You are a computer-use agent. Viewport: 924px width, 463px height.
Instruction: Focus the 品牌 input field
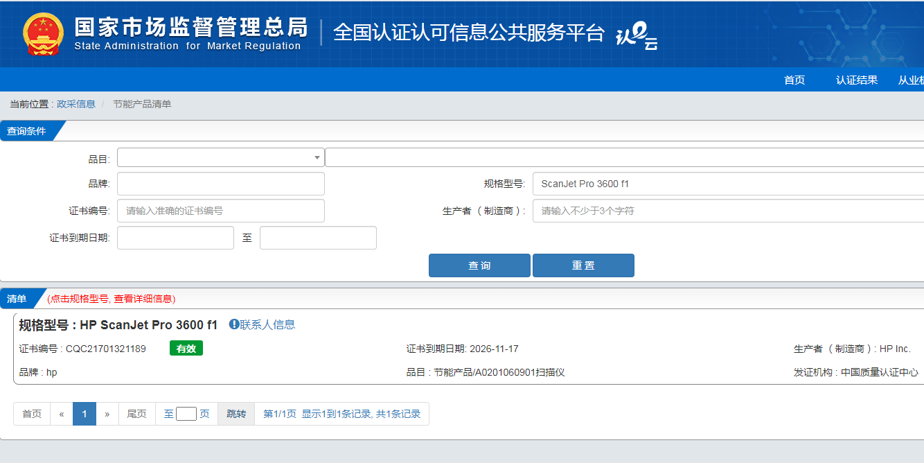(221, 184)
